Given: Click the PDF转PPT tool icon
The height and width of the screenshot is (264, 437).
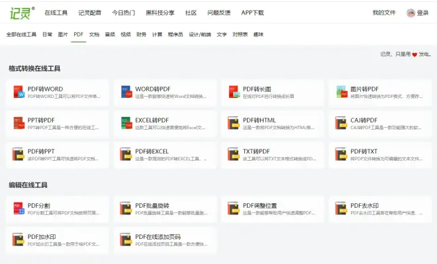Looking at the screenshot, I should pos(19,154).
